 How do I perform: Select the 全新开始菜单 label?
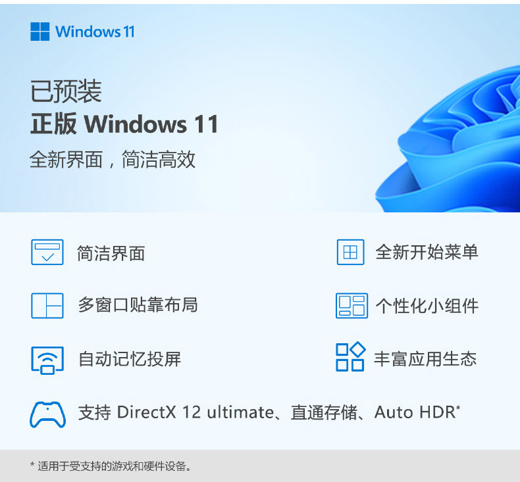coord(427,252)
